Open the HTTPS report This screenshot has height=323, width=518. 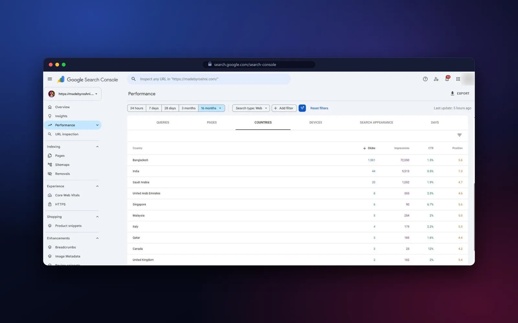[x=60, y=204]
